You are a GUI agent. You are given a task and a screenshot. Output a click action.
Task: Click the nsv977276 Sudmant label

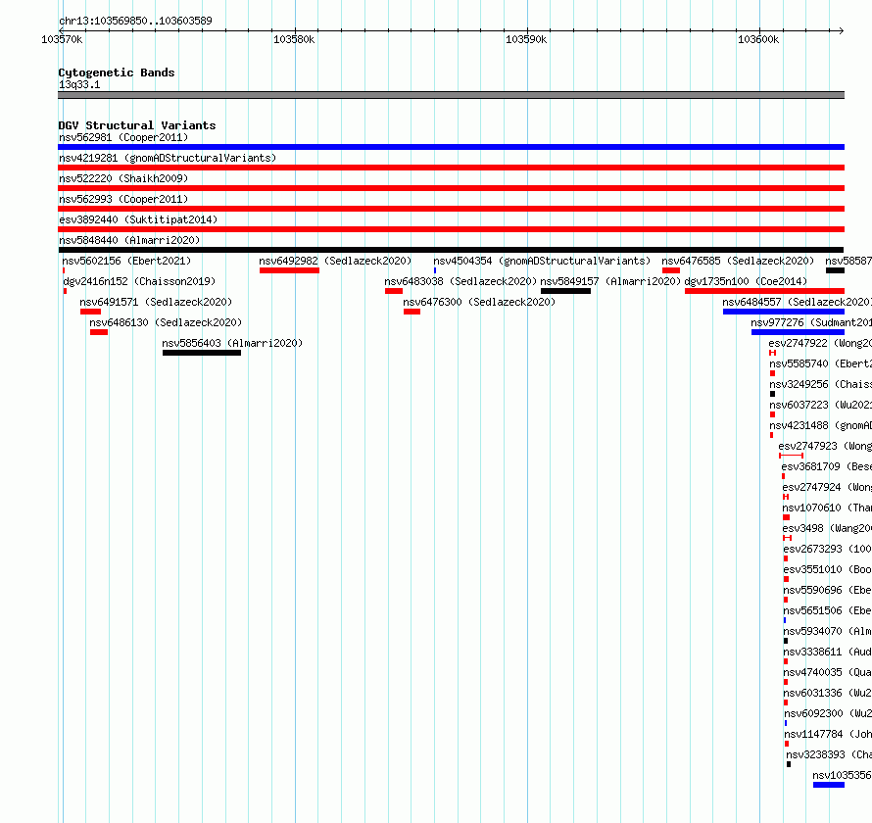(x=811, y=322)
